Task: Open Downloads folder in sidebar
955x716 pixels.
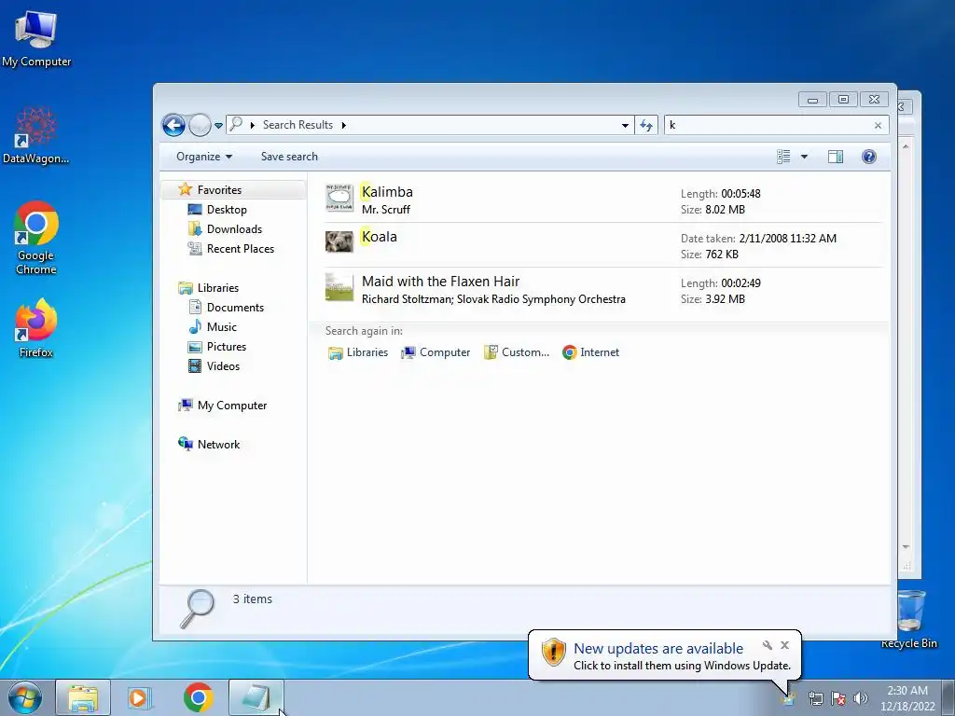Action: click(234, 229)
